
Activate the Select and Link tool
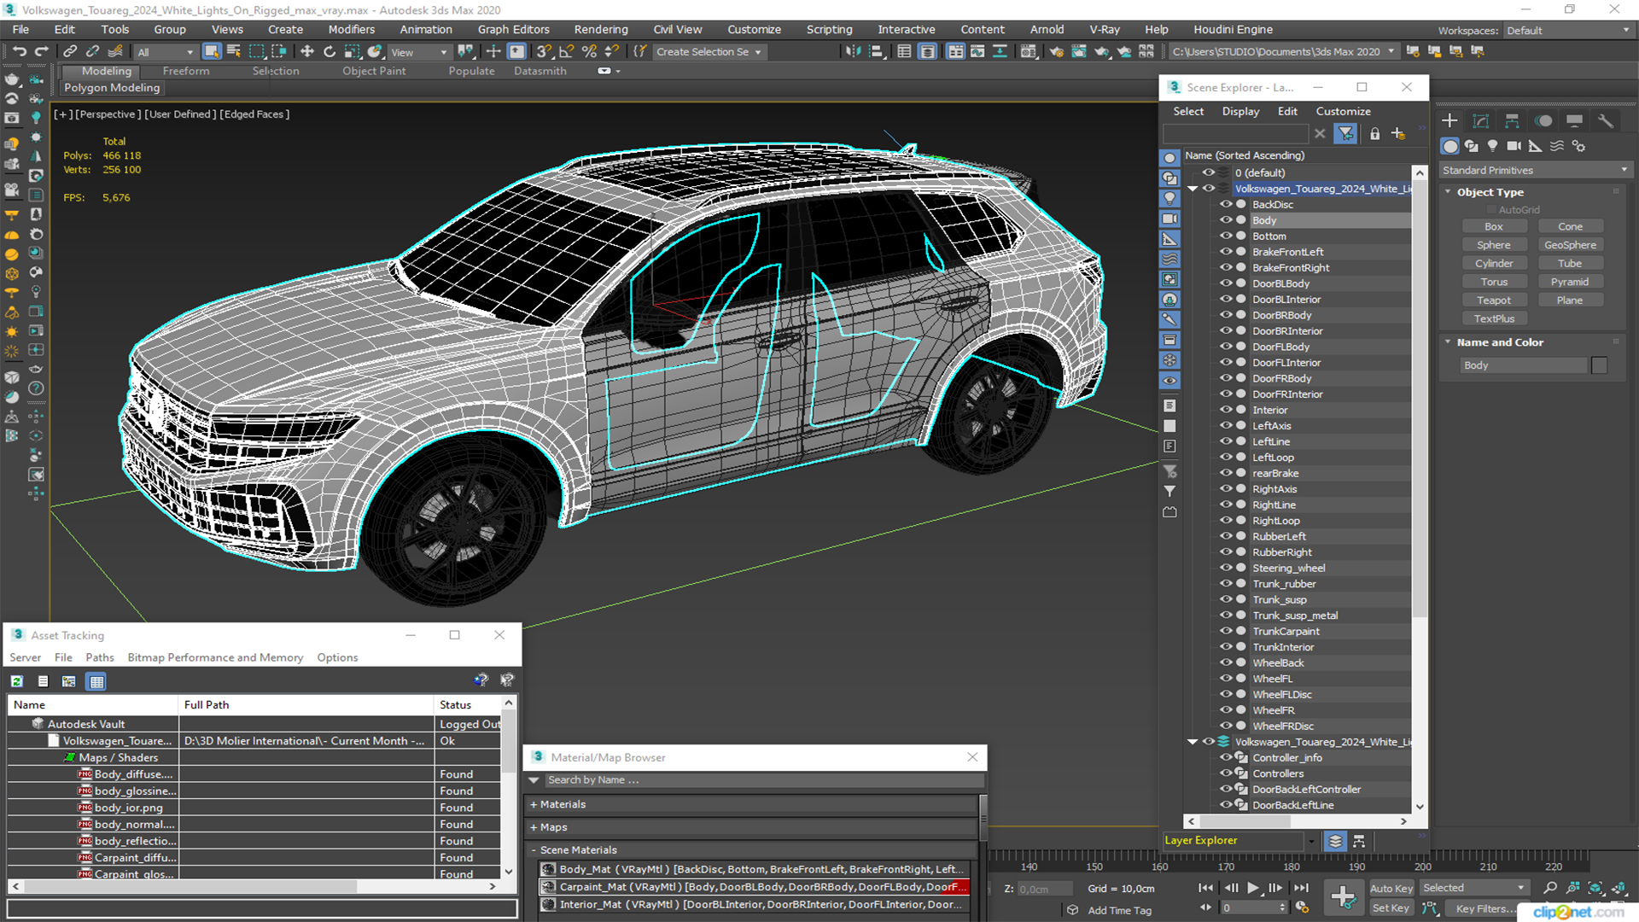tap(71, 51)
